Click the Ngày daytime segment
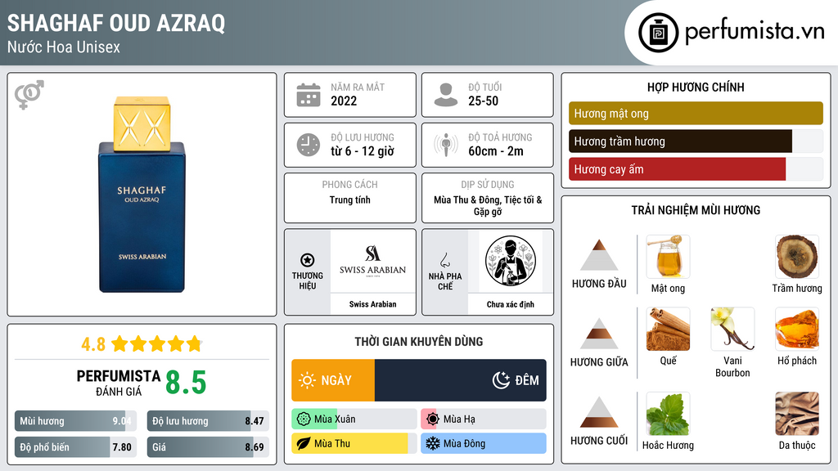Viewport: 838px width, 471px height. tap(333, 380)
